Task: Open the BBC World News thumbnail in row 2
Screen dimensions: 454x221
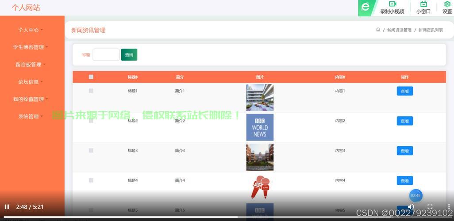Action: tap(260, 127)
